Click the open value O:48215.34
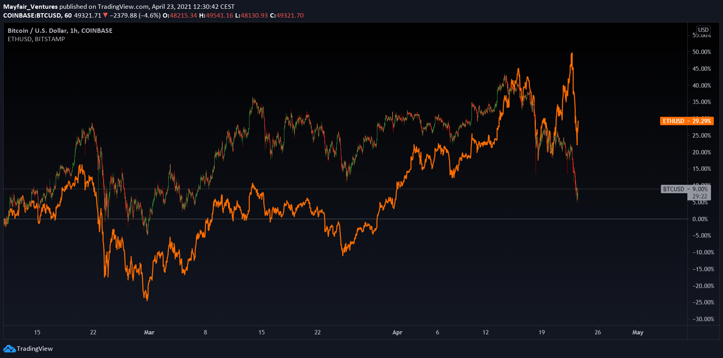The width and height of the screenshot is (723, 358). [x=180, y=16]
